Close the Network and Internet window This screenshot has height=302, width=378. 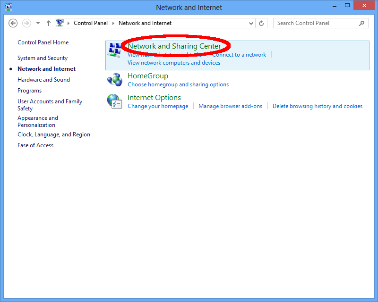coord(364,5)
